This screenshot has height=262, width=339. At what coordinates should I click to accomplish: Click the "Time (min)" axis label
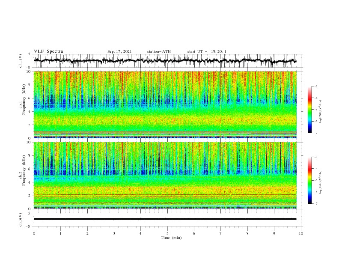171,238
